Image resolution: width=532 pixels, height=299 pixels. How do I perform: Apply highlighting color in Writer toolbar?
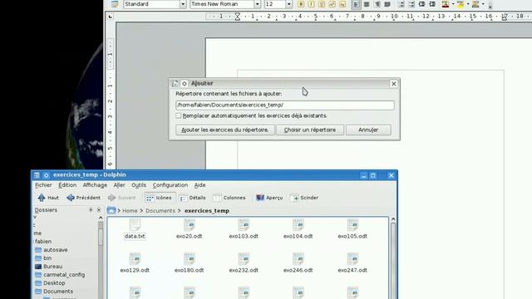coord(461,4)
